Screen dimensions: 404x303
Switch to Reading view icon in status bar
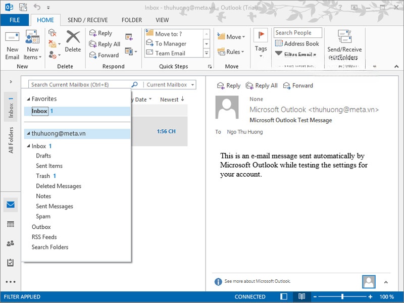pyautogui.click(x=301, y=296)
